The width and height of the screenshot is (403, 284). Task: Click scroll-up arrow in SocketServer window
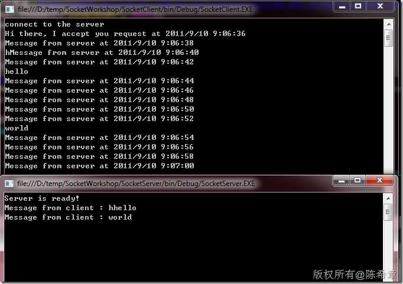point(388,198)
